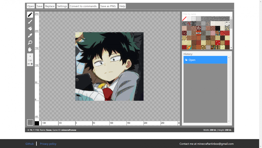262x148 pixels.
Task: Pick the brown-cyan glazed terracotta block
Action: point(218,33)
